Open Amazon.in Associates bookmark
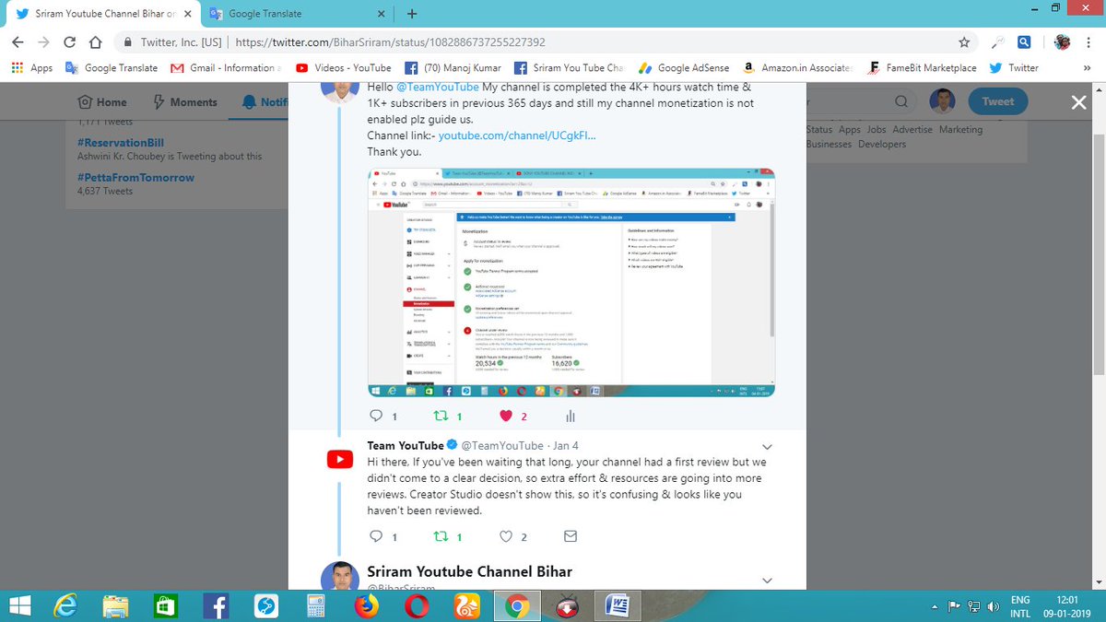1106x622 pixels. [796, 67]
